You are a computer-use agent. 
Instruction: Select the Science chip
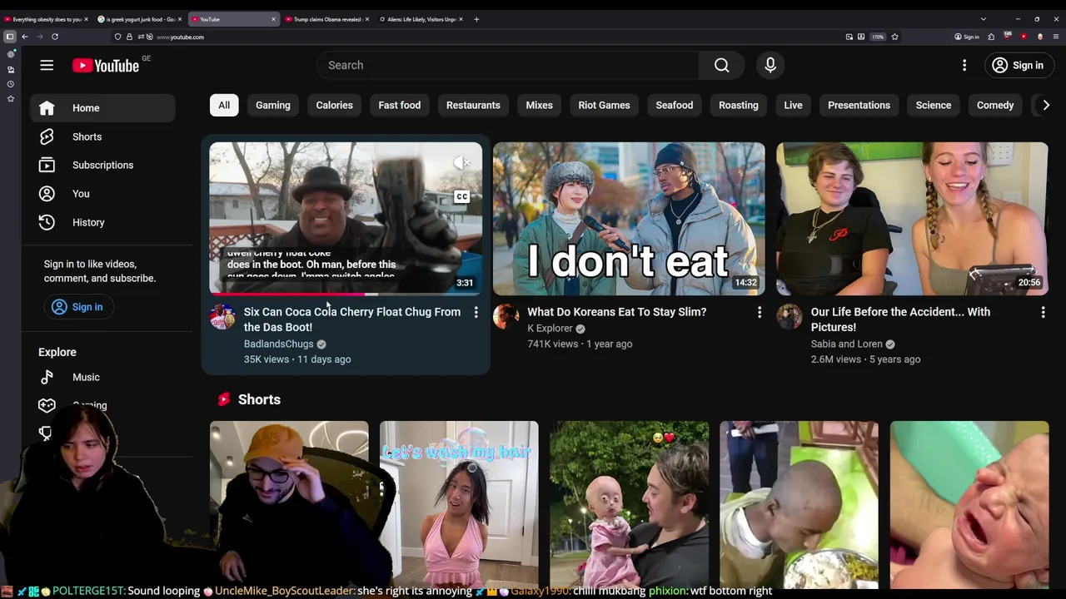click(934, 105)
